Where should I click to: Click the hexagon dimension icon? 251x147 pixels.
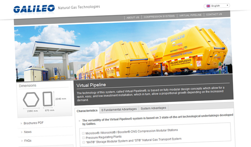click(x=31, y=99)
